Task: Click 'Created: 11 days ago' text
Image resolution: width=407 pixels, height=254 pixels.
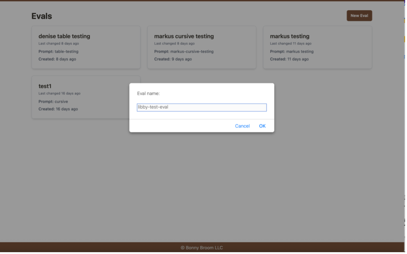Action: (x=289, y=59)
